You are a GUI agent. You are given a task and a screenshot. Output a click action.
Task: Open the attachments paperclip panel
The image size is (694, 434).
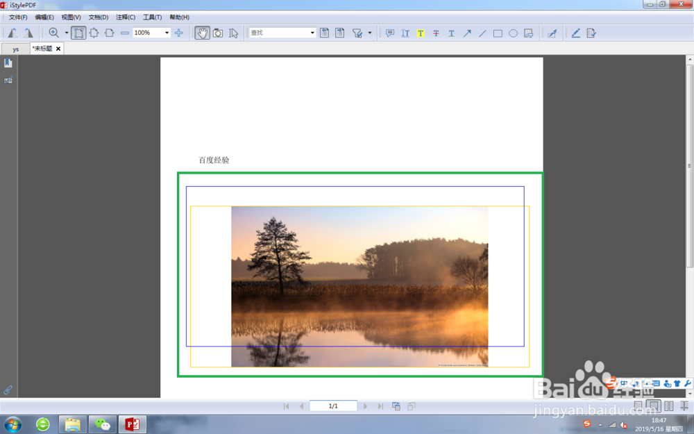(8, 390)
